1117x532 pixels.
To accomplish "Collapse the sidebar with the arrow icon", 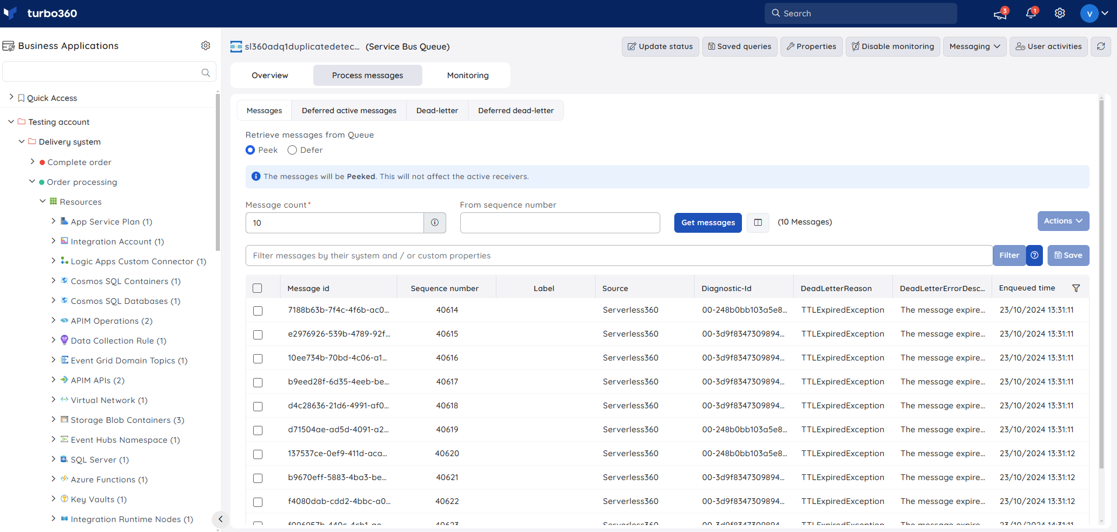I will [x=220, y=519].
